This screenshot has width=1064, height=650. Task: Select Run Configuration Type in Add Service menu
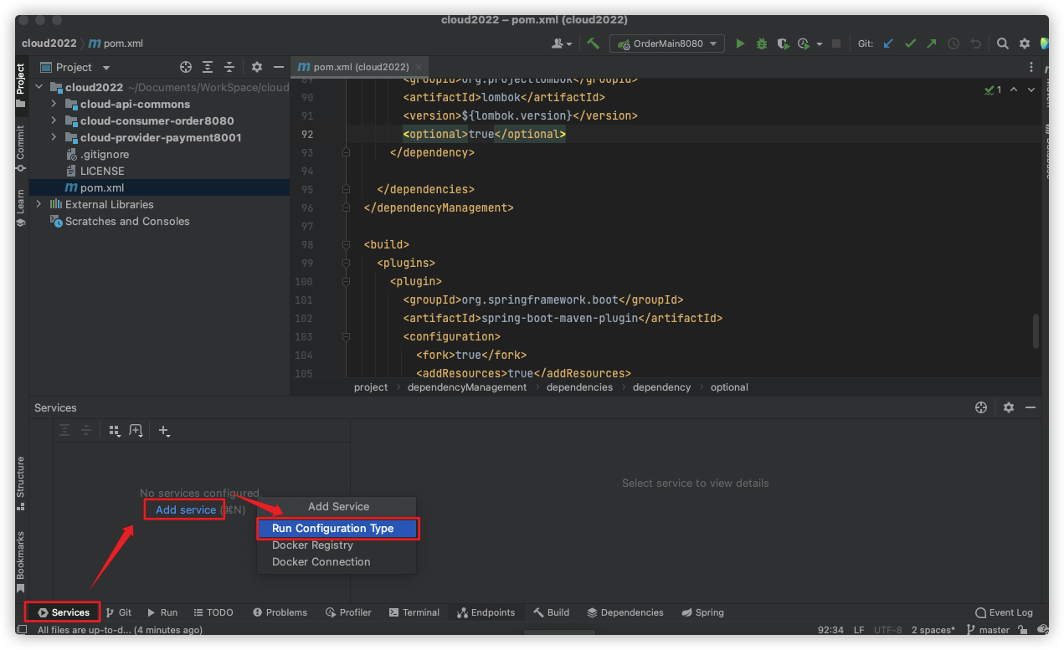[x=337, y=529]
